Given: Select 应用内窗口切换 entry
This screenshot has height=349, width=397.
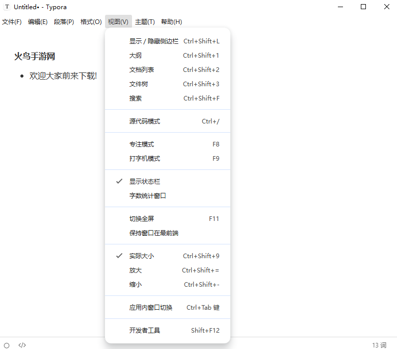Looking at the screenshot, I should [168, 308].
